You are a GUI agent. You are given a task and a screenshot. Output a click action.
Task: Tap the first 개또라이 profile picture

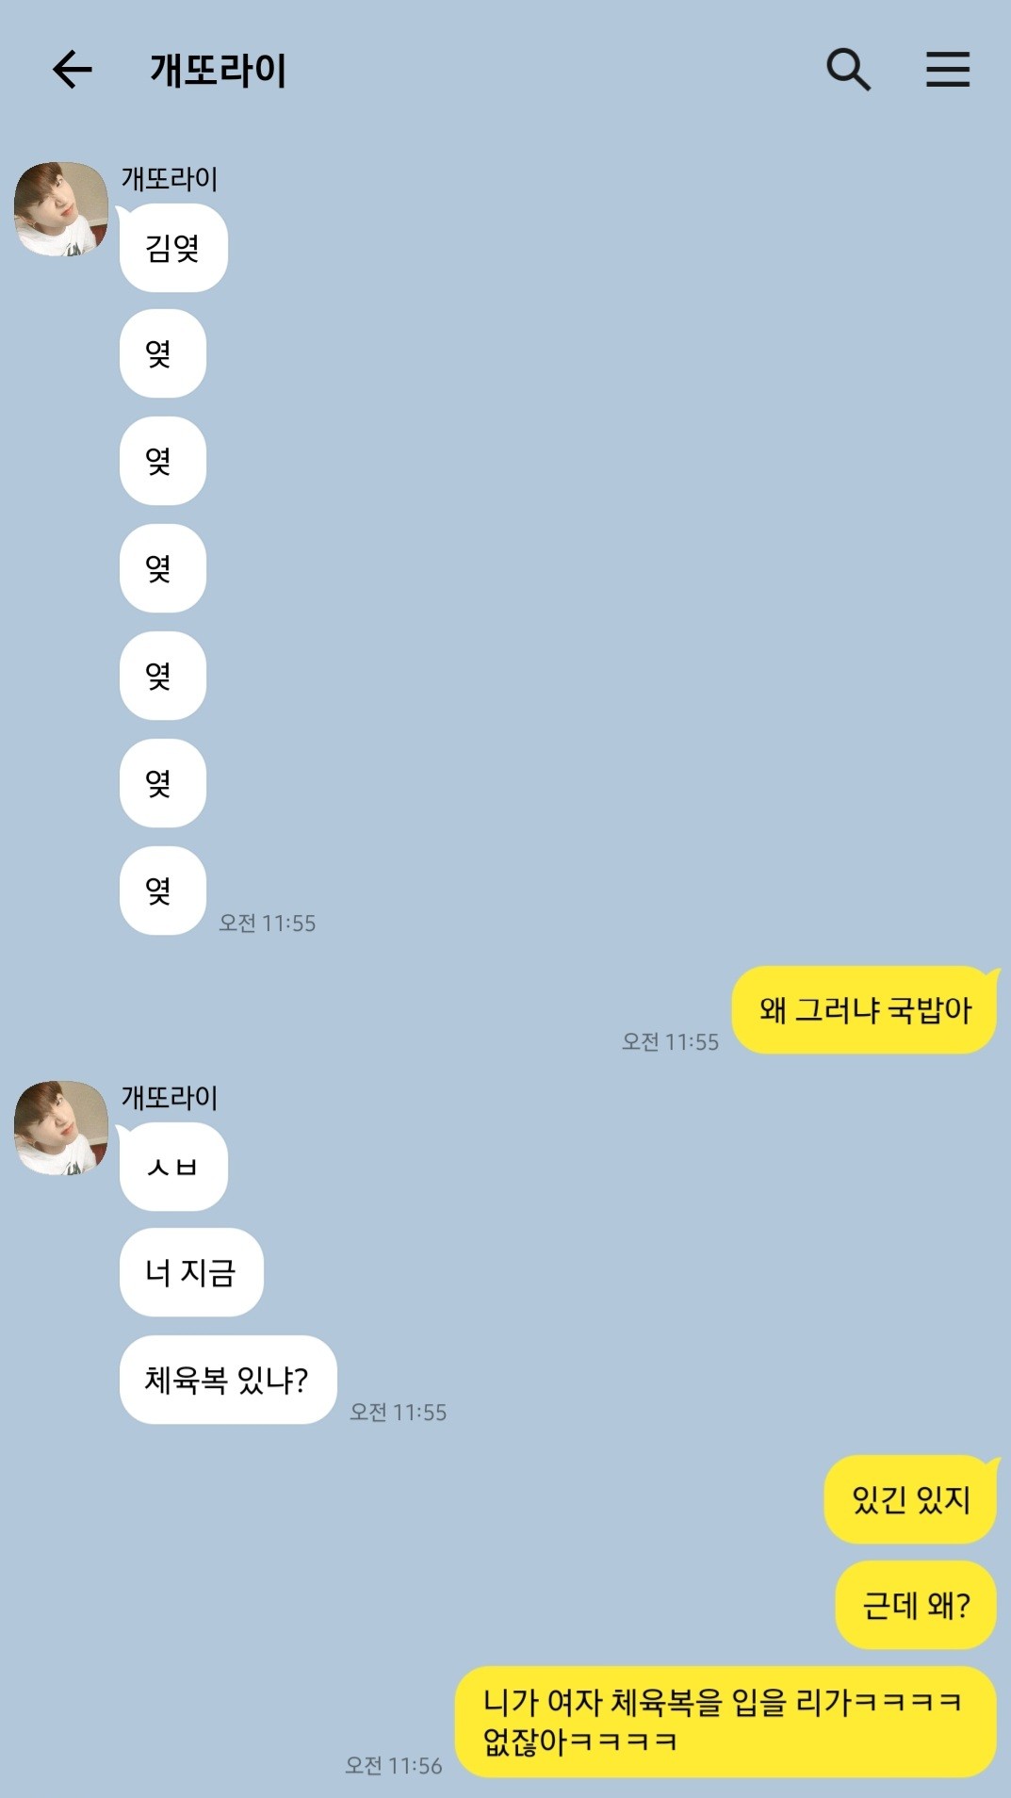[60, 209]
